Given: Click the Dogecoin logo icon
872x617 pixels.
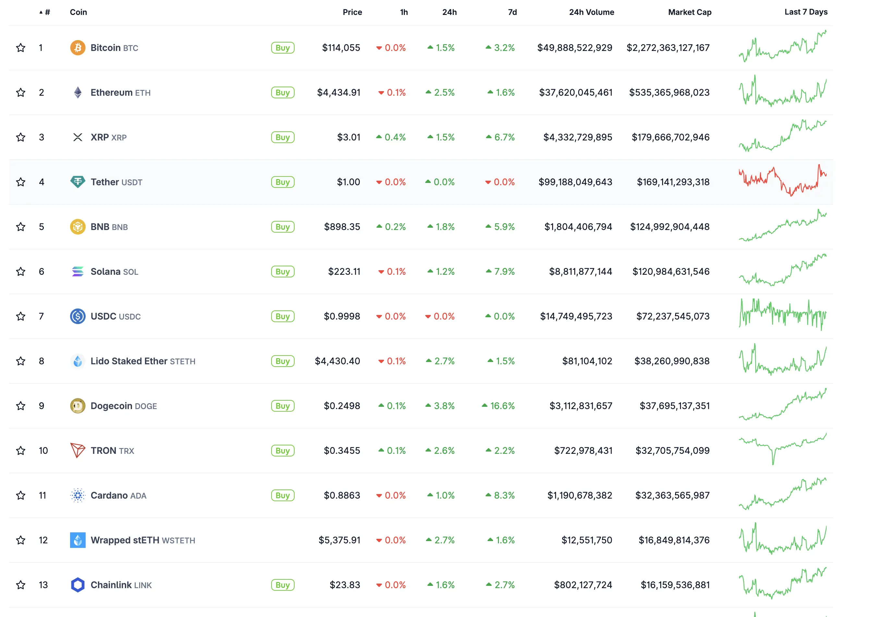Looking at the screenshot, I should [x=78, y=406].
